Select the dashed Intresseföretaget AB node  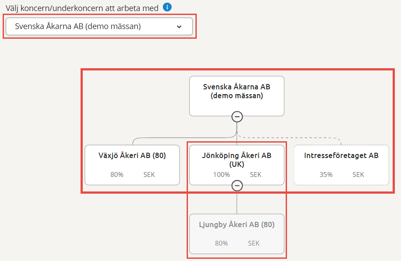[x=342, y=165]
